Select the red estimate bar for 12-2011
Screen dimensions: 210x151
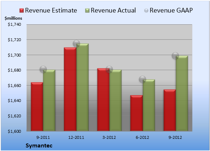[70, 89]
